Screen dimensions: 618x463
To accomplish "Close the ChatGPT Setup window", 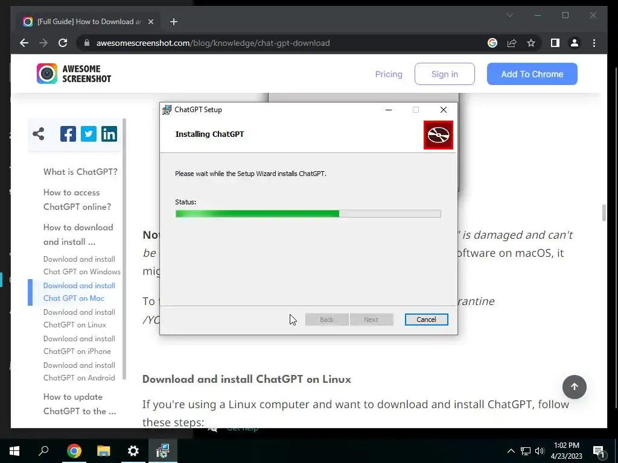I will coord(444,110).
